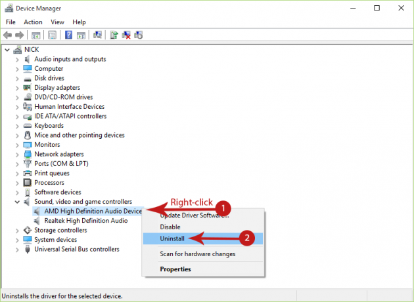Image resolution: width=414 pixels, height=302 pixels.
Task: Collapse the NICK root computer node
Action: tap(7, 50)
